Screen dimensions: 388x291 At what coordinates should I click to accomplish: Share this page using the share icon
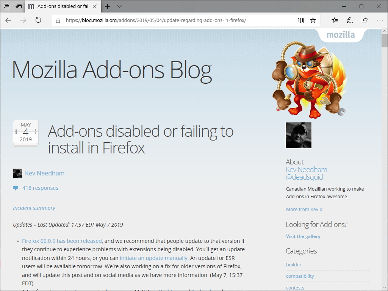click(x=364, y=20)
